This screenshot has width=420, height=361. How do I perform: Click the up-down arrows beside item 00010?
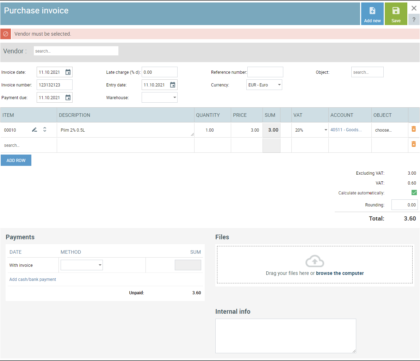point(45,130)
